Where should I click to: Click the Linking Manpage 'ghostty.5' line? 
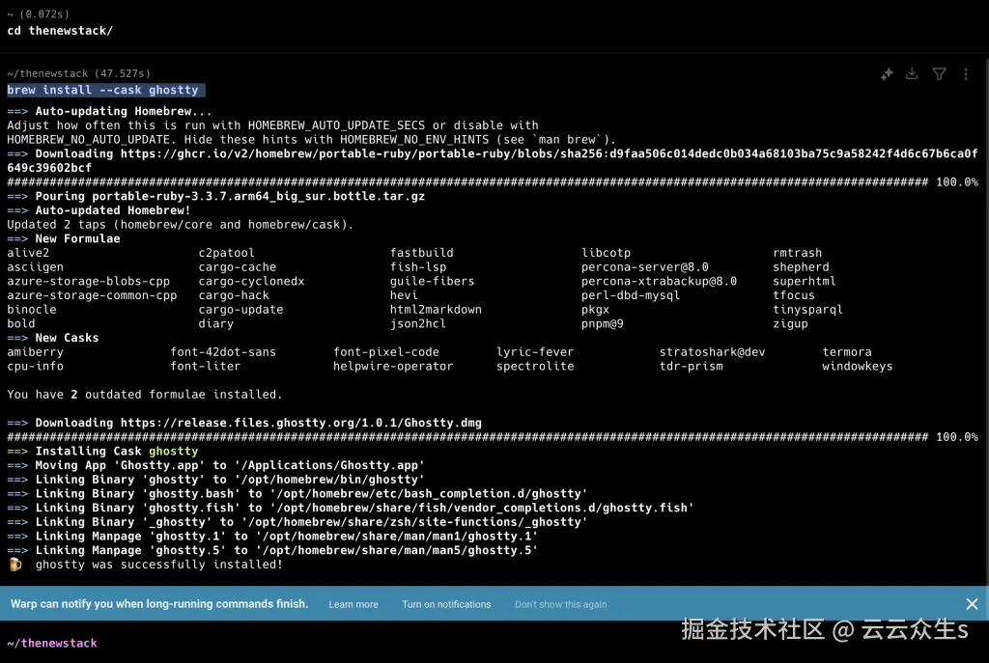pos(272,550)
